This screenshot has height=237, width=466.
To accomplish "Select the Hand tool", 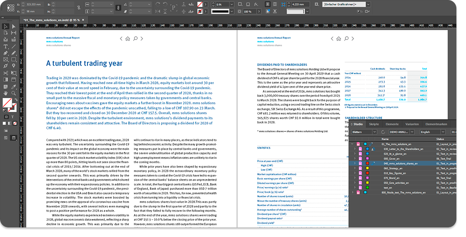I will click(5, 93).
